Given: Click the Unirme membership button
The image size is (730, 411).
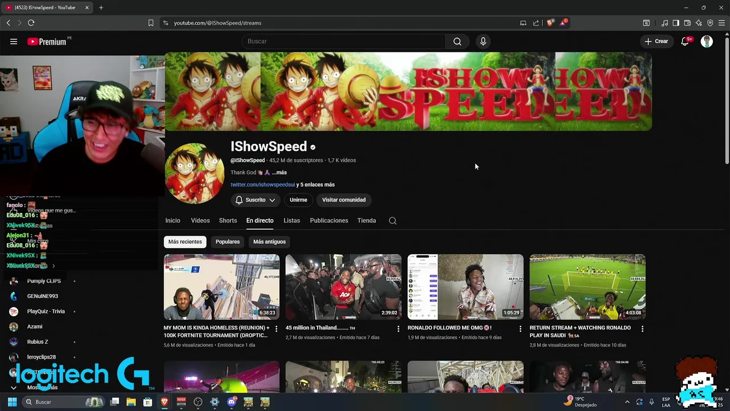Looking at the screenshot, I should 298,200.
